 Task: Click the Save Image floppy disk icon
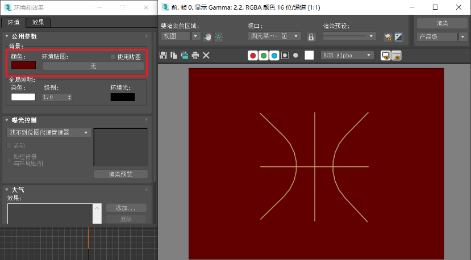pos(164,55)
